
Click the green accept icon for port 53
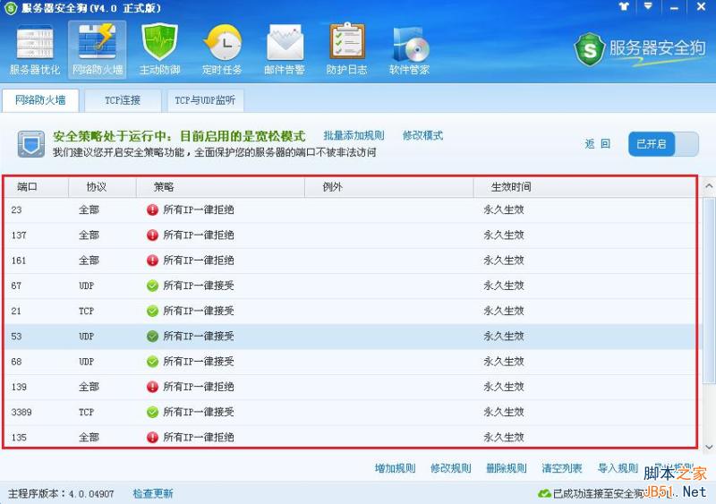152,337
